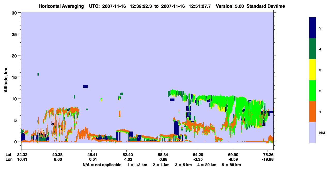Click the '5 = 80 km' legend entry

tap(231, 165)
